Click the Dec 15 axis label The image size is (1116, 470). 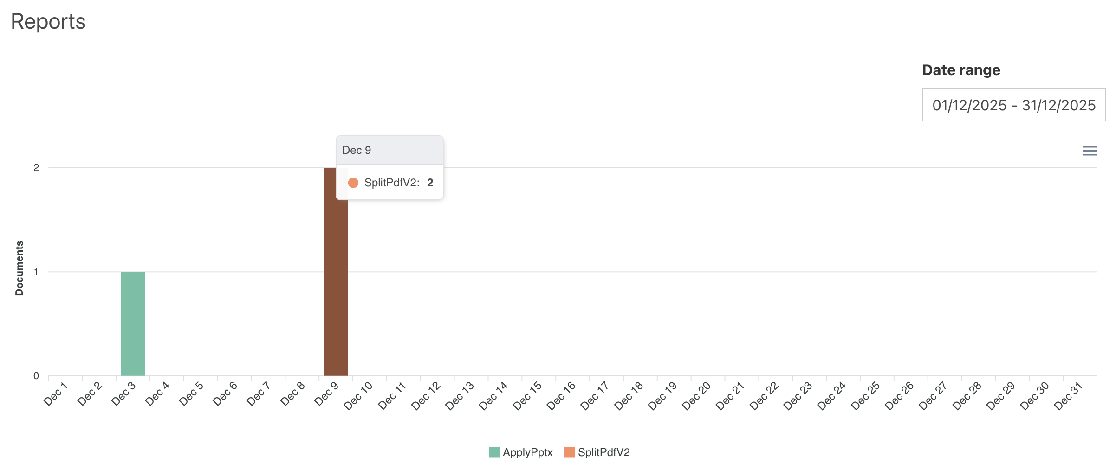point(527,396)
